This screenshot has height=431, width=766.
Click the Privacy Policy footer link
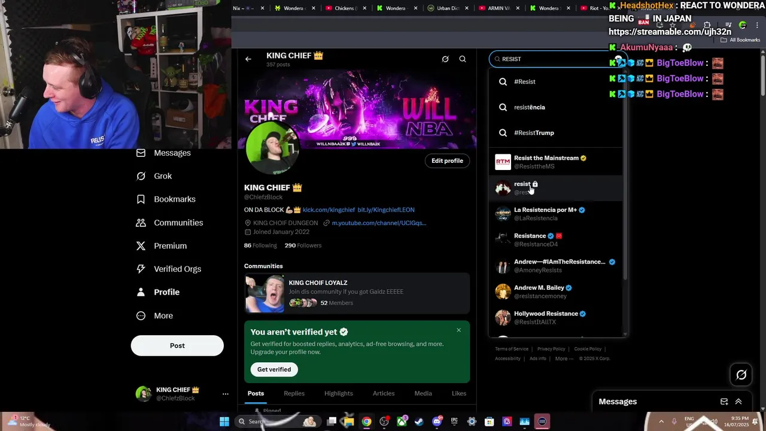[x=551, y=349]
